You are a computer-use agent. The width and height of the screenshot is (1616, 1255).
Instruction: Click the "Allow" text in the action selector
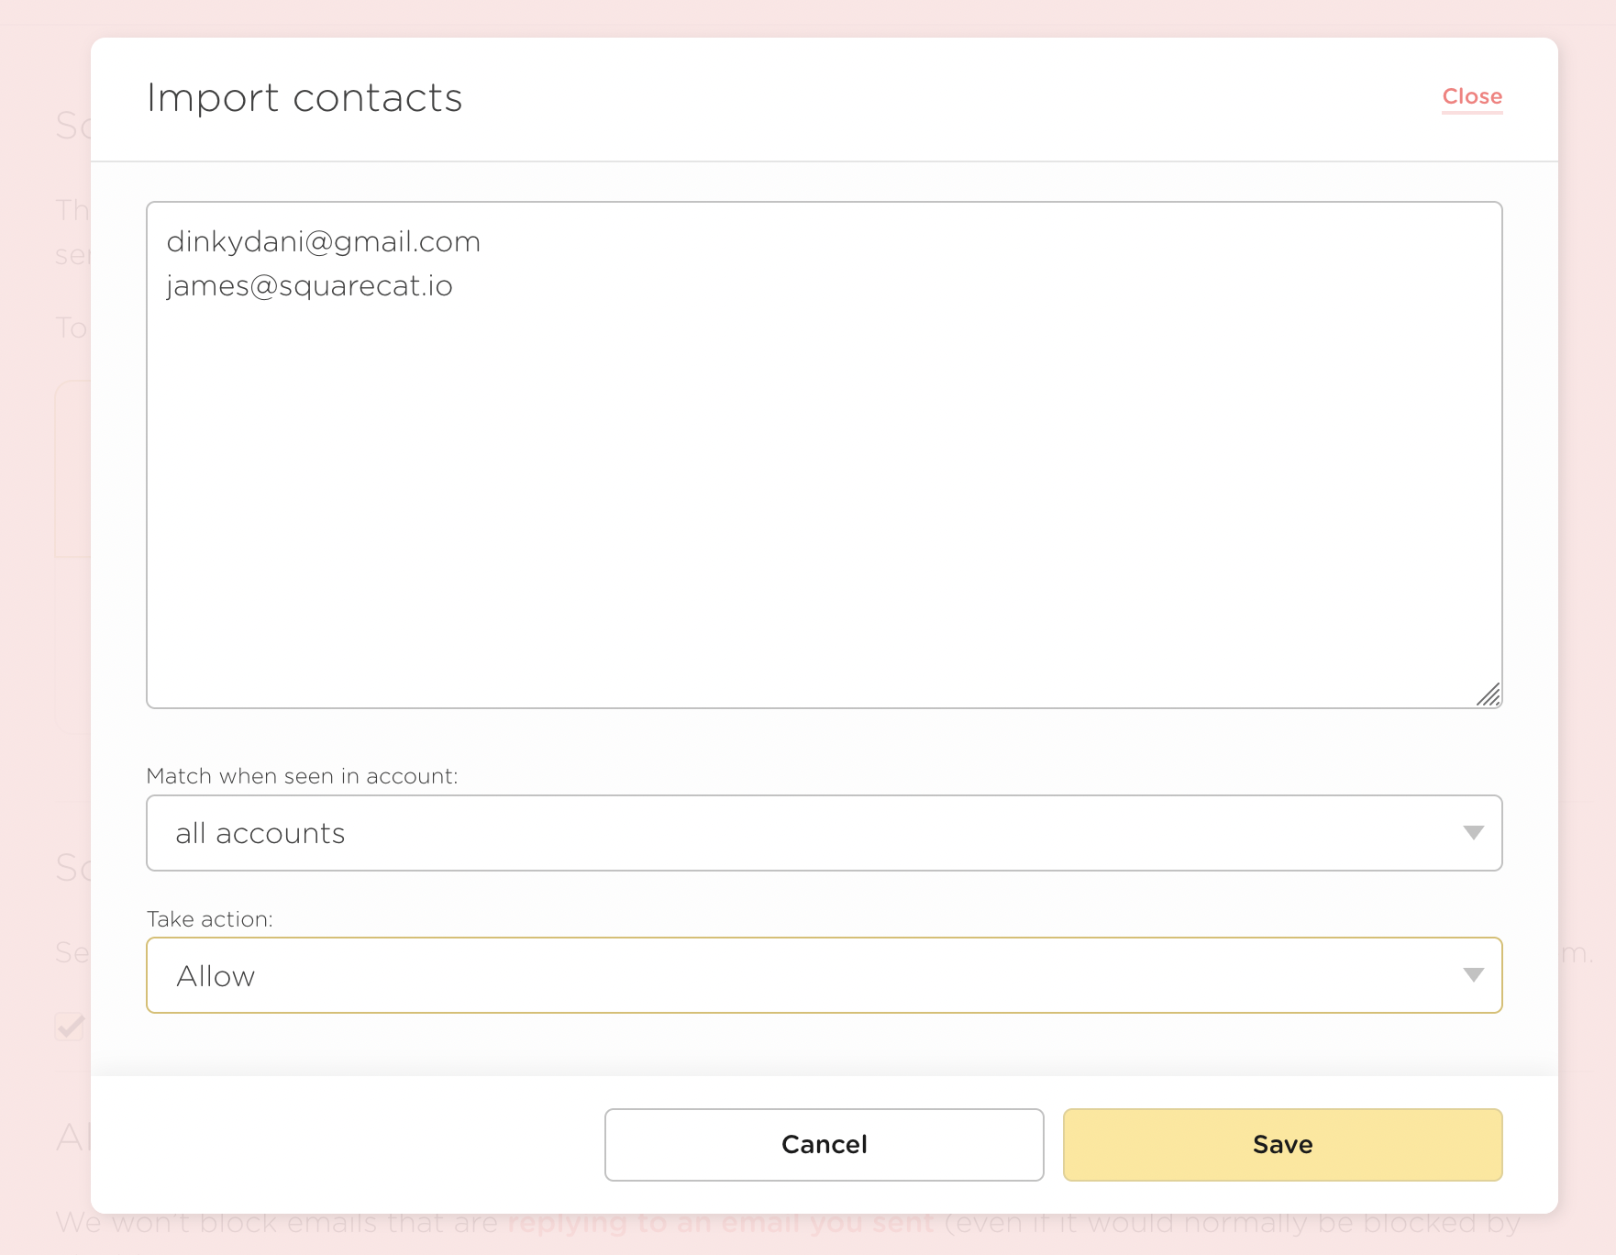(216, 976)
